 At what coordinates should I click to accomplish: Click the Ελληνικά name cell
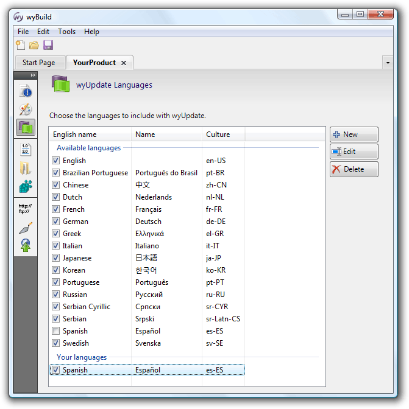[150, 234]
